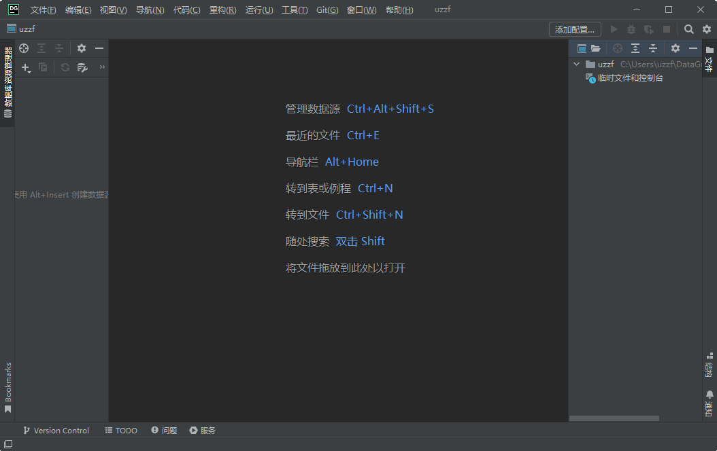Open the TODO tool window

121,431
